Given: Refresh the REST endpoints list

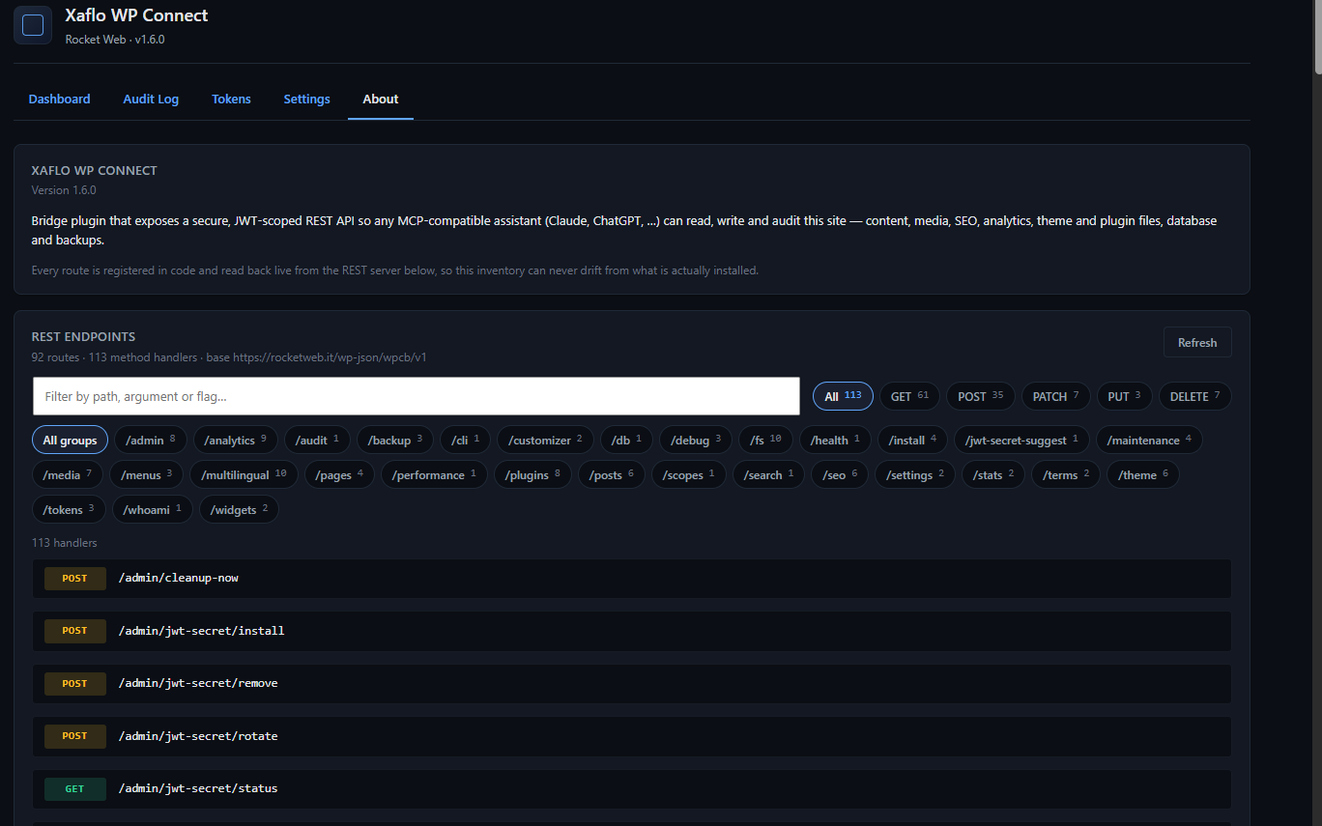Looking at the screenshot, I should point(1197,343).
